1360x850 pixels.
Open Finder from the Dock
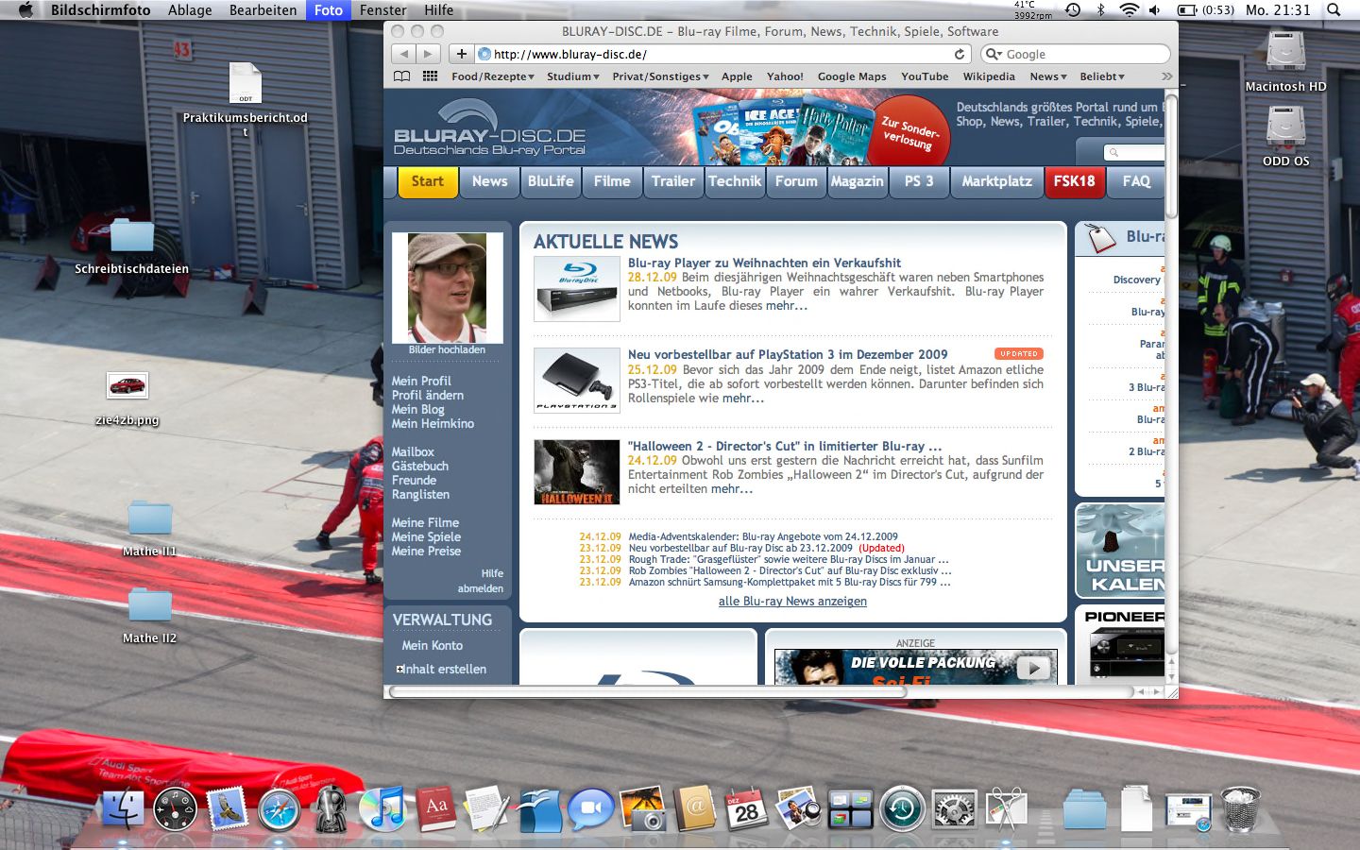click(x=123, y=809)
